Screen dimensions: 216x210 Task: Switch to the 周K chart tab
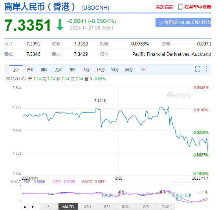44,70
